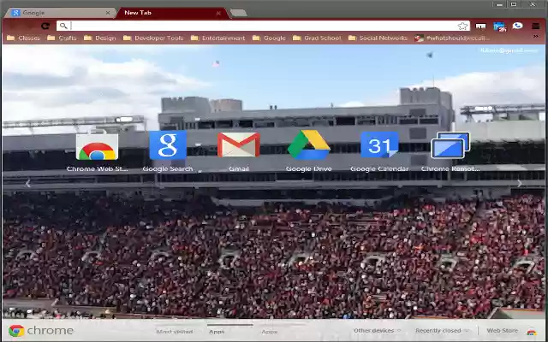Open the Social Networks bookmark folder
The width and height of the screenshot is (548, 342).
click(x=378, y=38)
